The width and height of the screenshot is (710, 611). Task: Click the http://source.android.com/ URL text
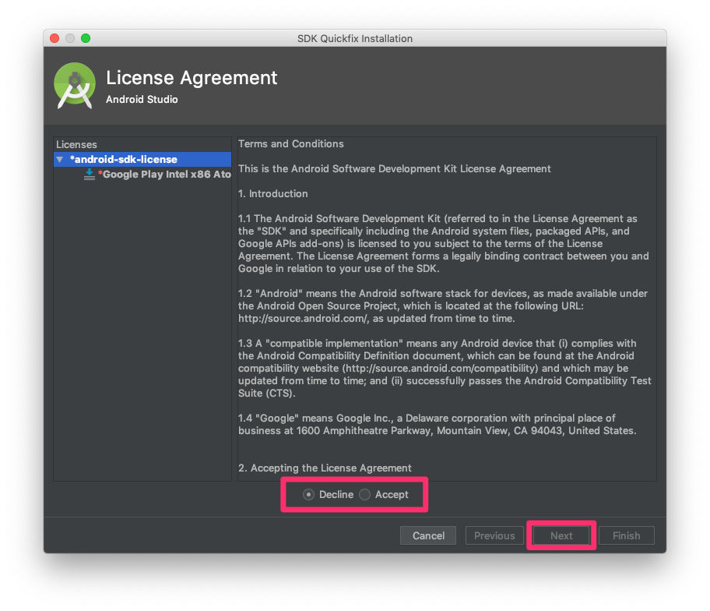[304, 319]
